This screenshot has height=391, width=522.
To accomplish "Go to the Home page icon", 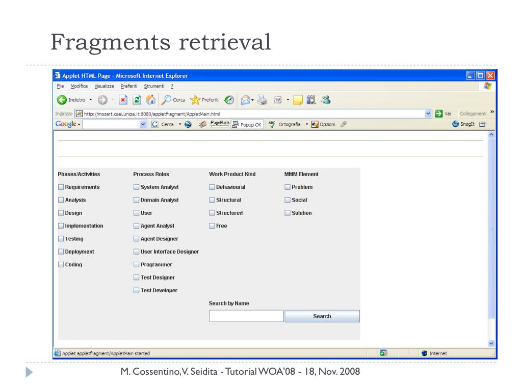I will click(150, 100).
